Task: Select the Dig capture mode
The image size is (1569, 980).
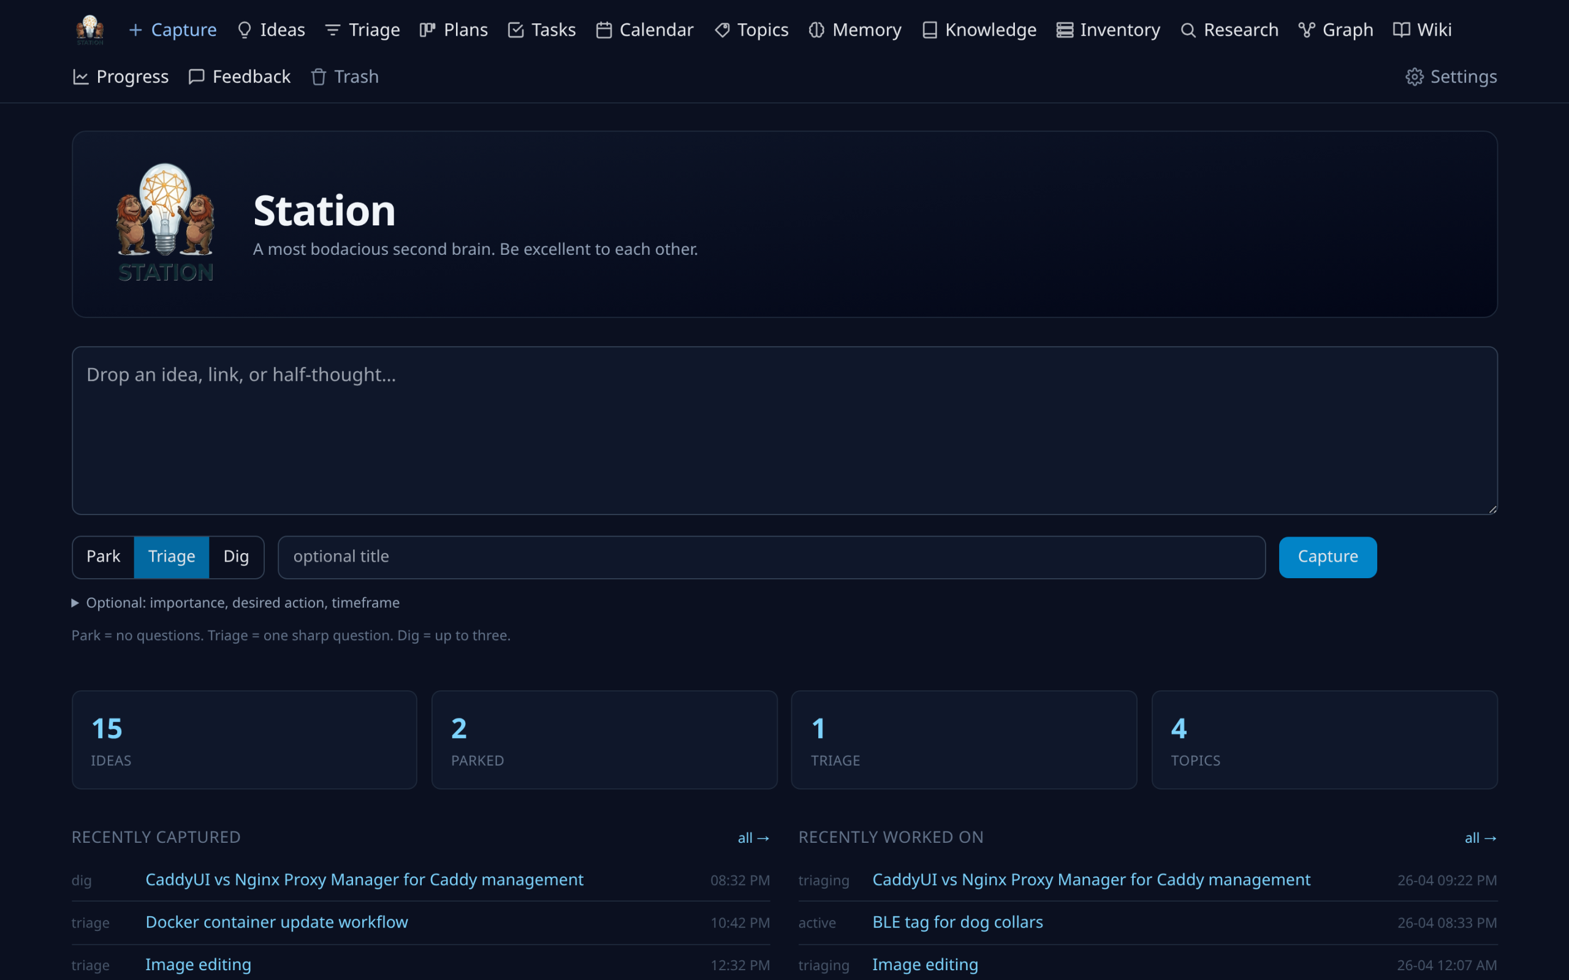Action: click(236, 557)
